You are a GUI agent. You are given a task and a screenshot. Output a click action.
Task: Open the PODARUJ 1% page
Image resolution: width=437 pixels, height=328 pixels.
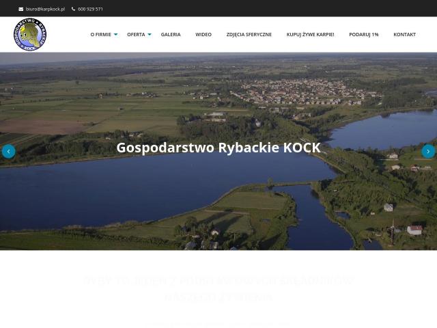(x=364, y=35)
